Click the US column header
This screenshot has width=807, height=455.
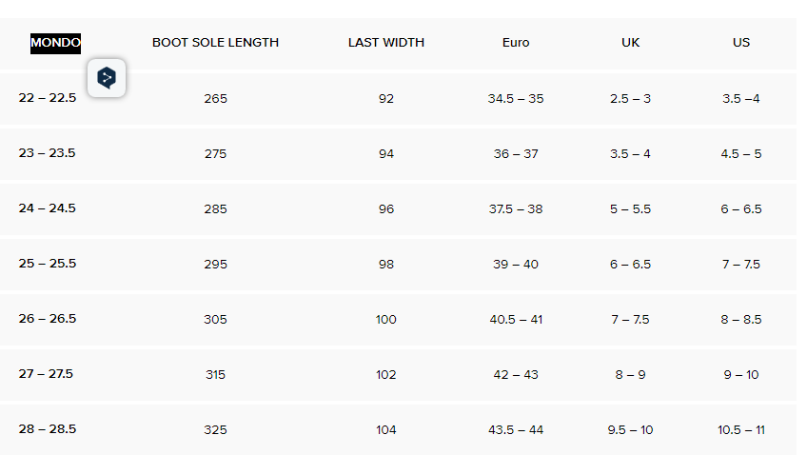click(x=741, y=43)
